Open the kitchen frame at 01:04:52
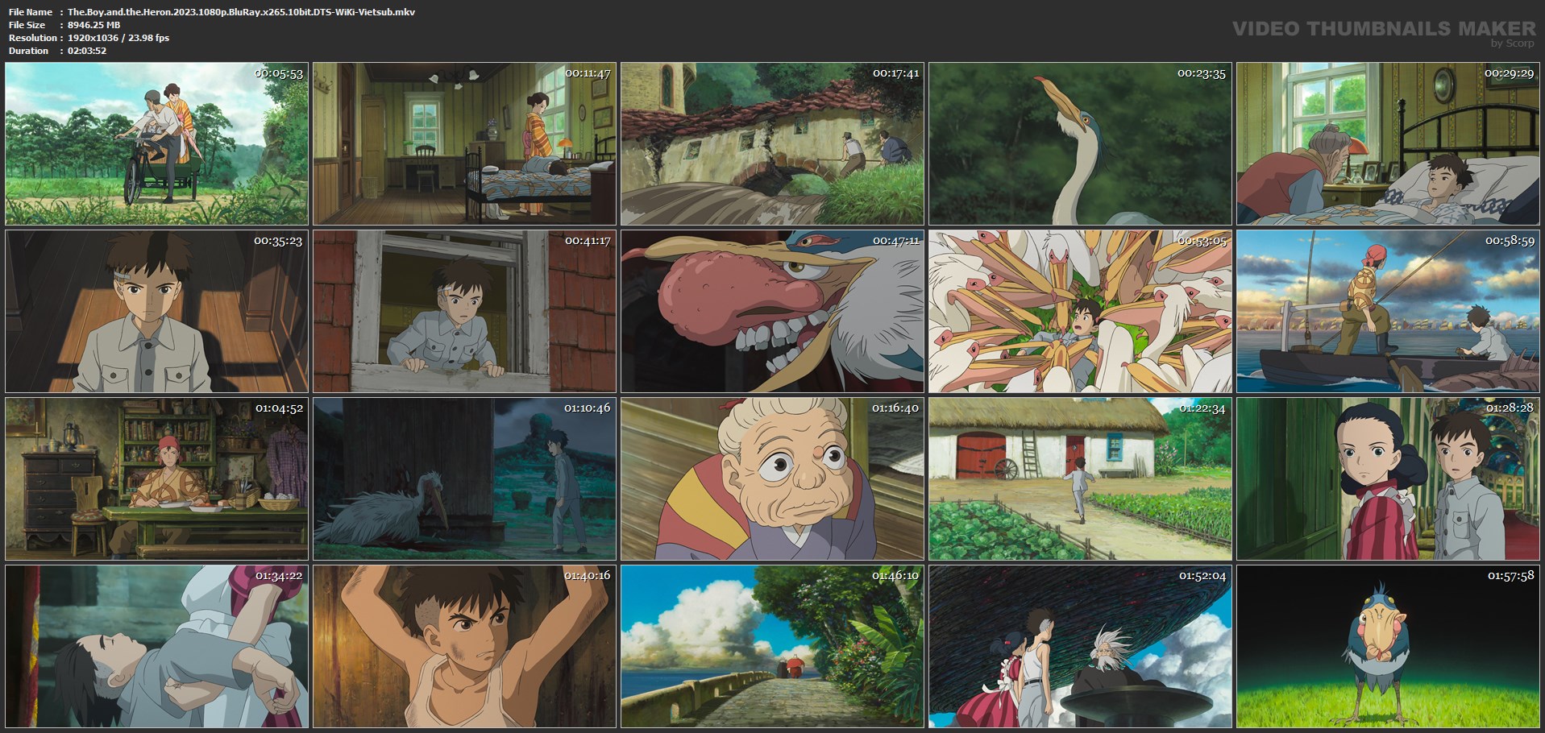This screenshot has height=733, width=1545. (x=156, y=478)
